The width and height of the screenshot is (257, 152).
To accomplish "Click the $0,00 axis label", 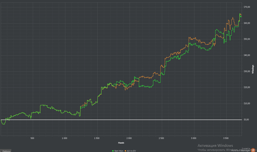I will pos(246,120).
